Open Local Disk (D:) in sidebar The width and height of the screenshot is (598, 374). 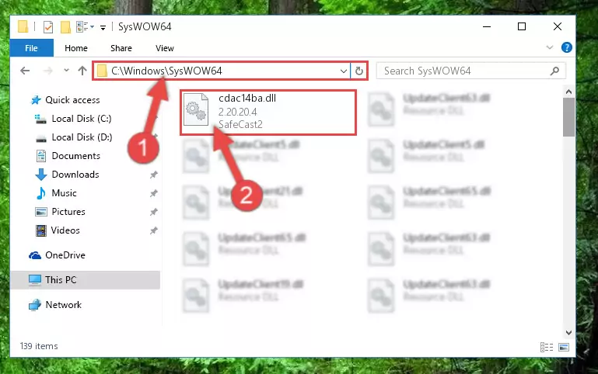[82, 137]
